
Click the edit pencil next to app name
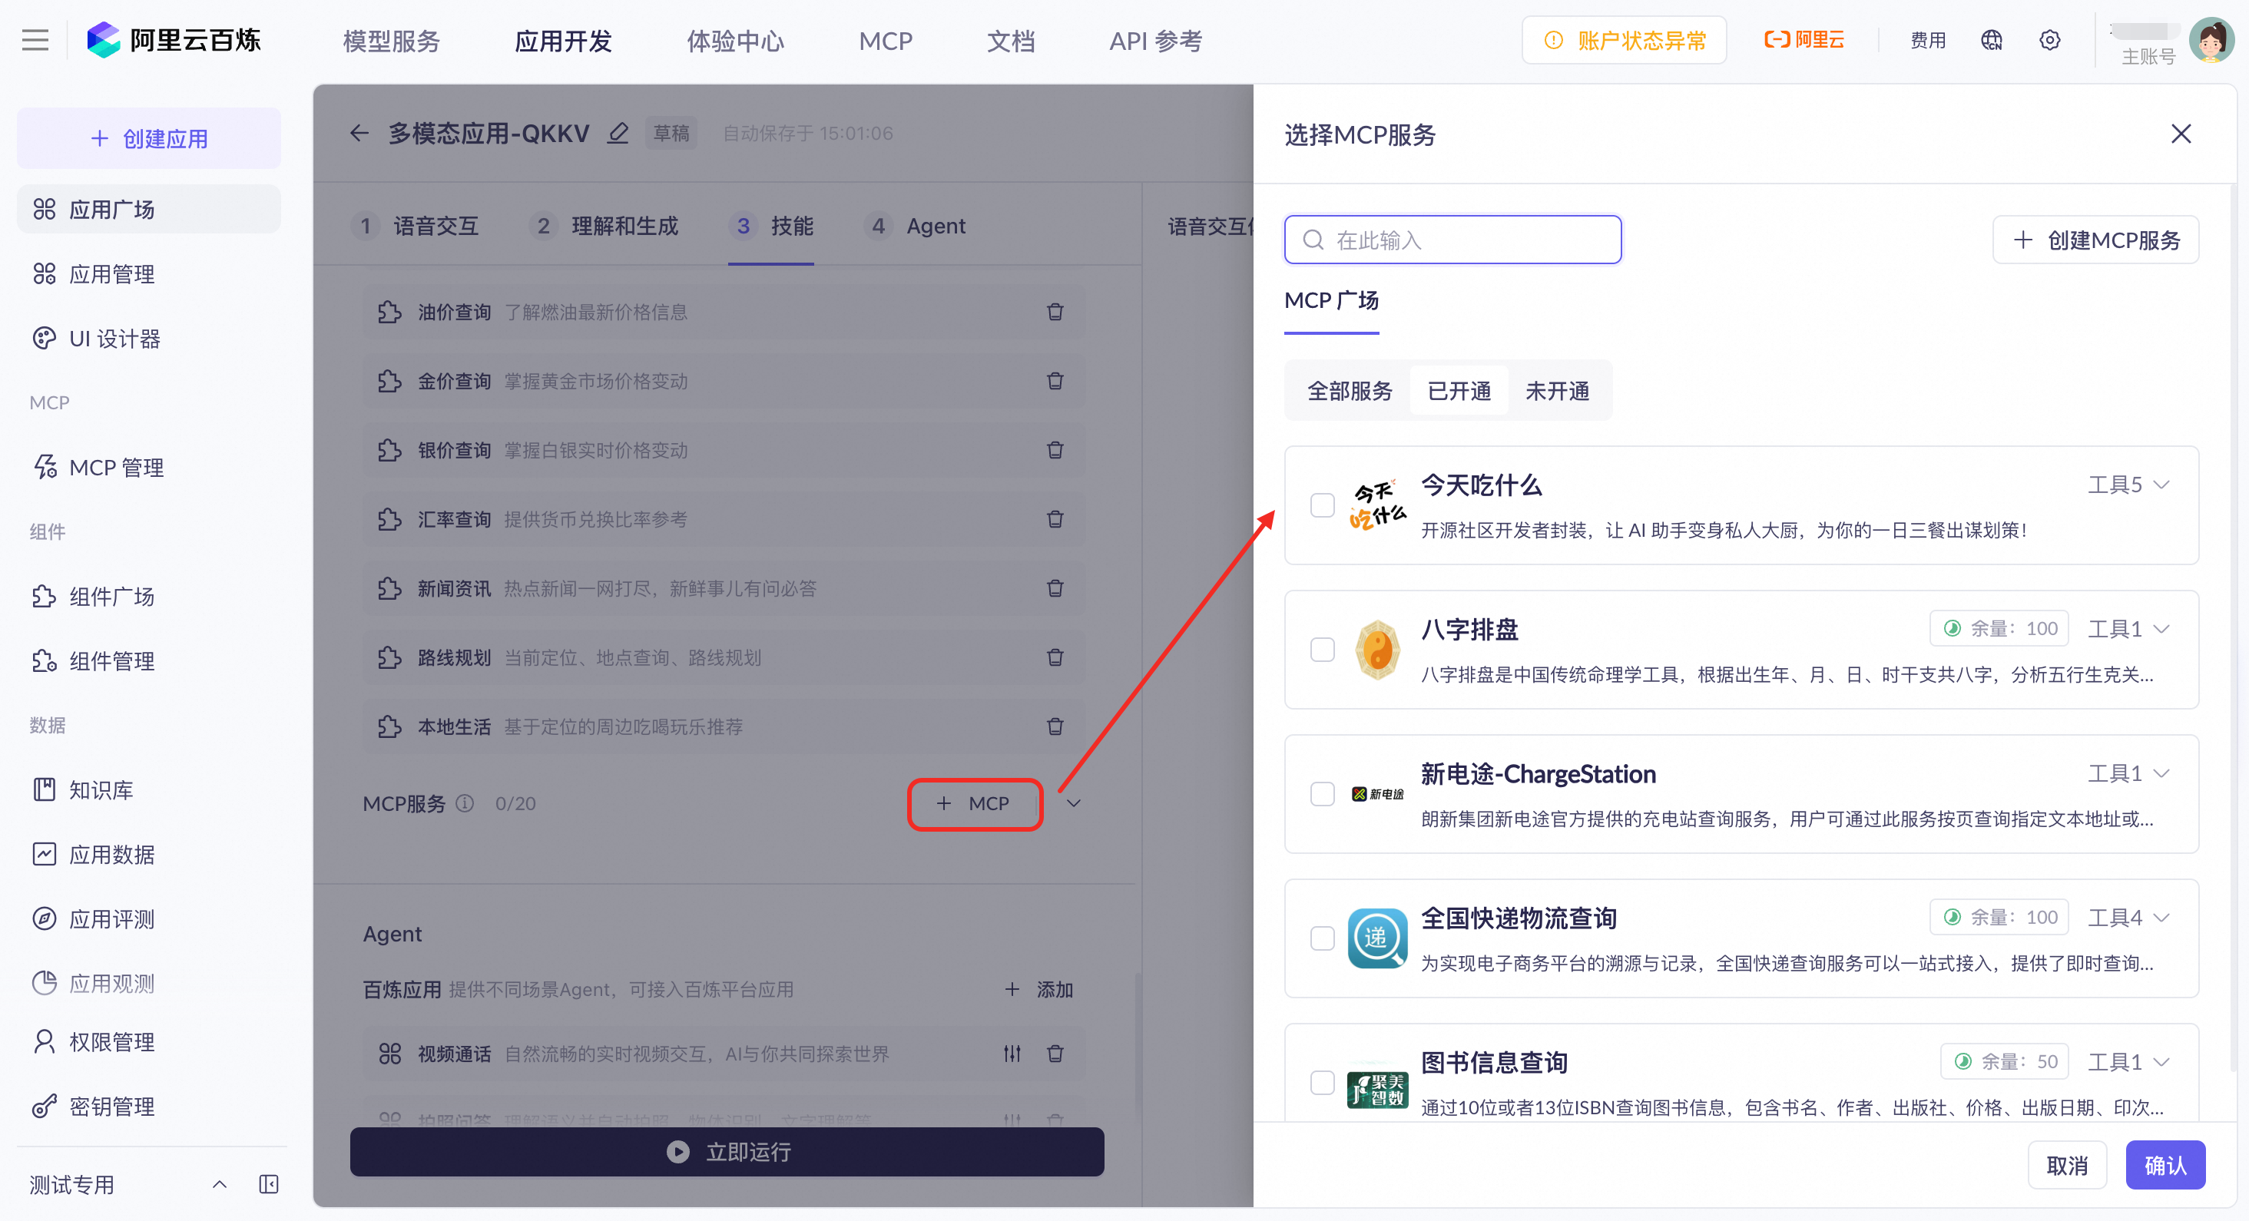(618, 134)
